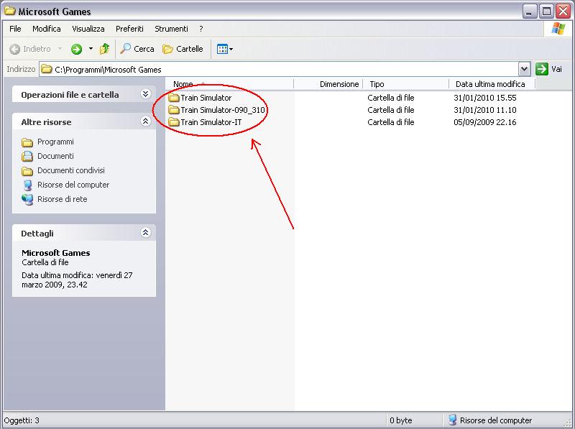
Task: Open the Preferiti menu
Action: [129, 29]
